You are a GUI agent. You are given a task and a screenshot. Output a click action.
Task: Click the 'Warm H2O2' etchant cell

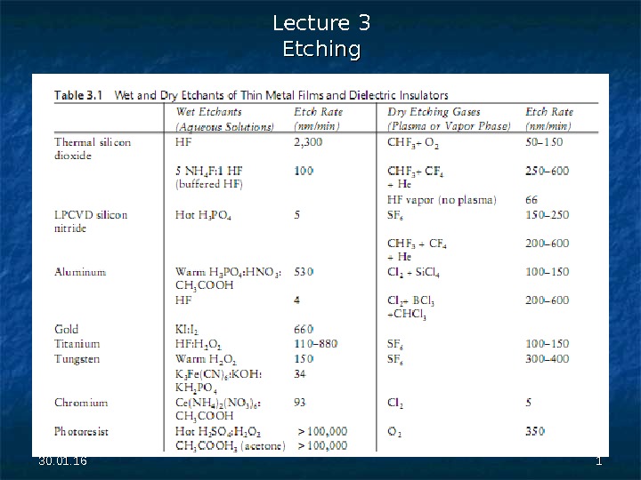(x=206, y=360)
